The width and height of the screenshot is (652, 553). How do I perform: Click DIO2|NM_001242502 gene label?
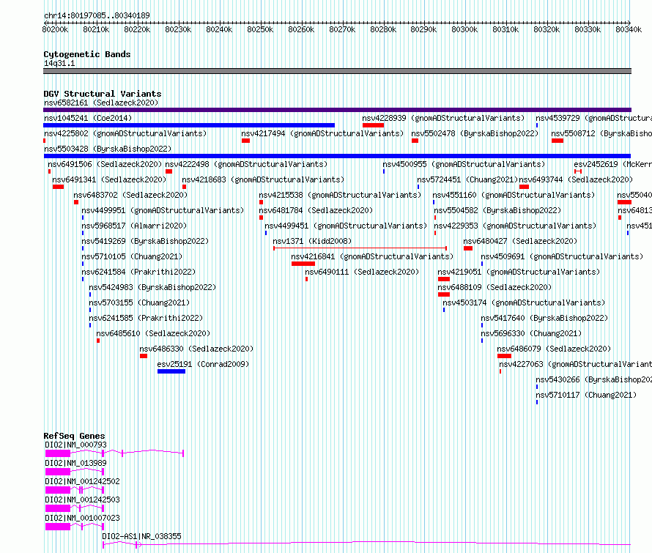pyautogui.click(x=82, y=481)
